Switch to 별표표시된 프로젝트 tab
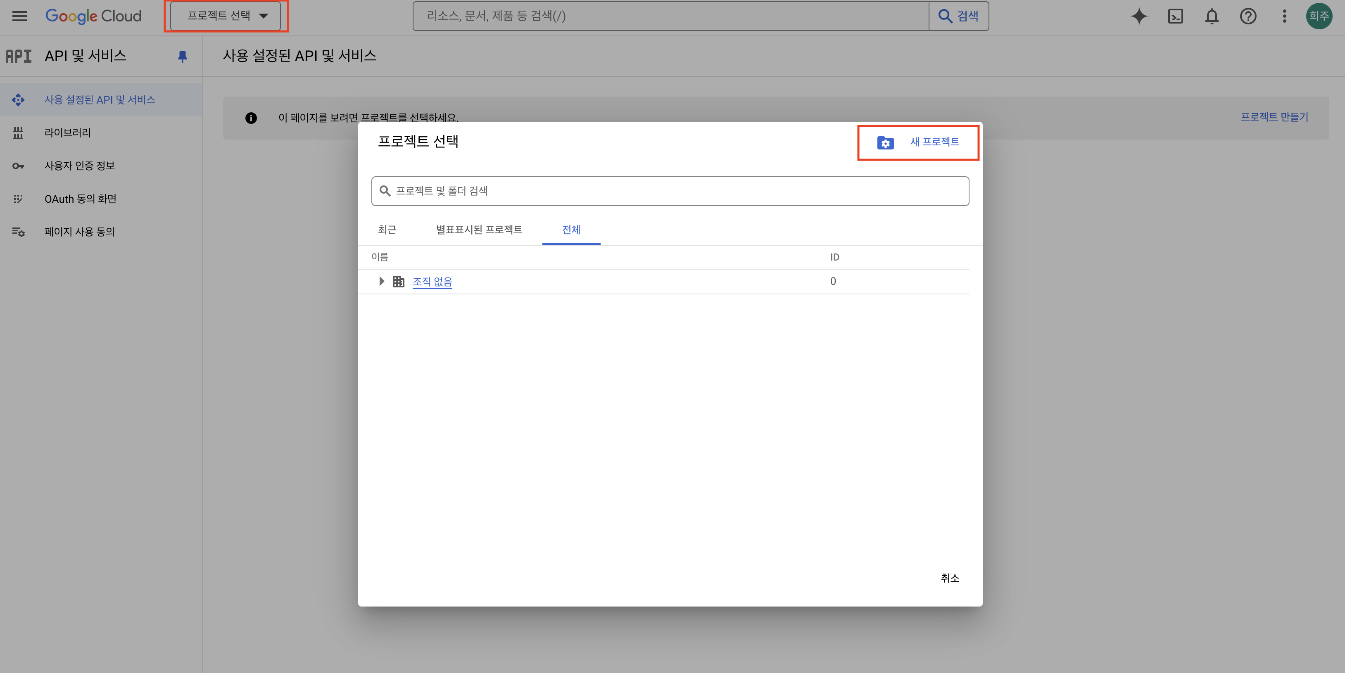1345x673 pixels. tap(479, 230)
